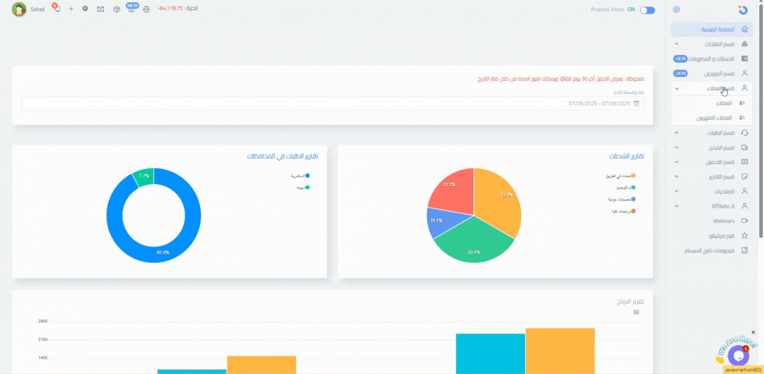
Task: Click the cash money icon in top bar
Action: click(x=101, y=9)
